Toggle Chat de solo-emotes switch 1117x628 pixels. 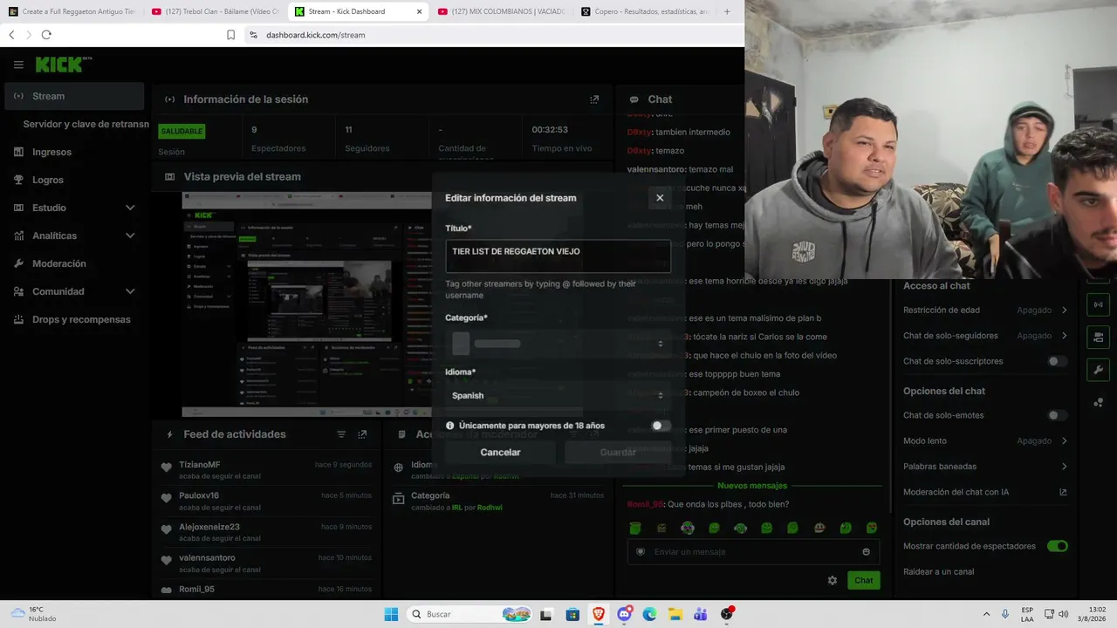tap(1058, 415)
